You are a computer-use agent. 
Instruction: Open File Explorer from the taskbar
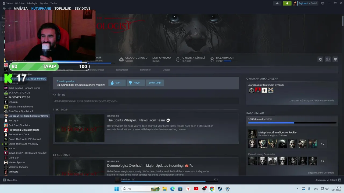click(164, 189)
